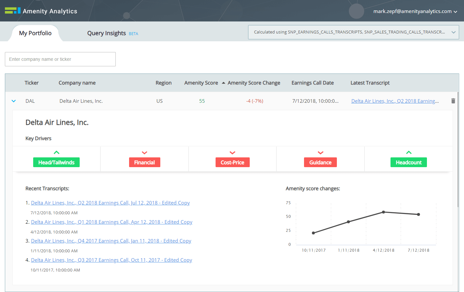
Task: Click the Amenity score changes chart heading
Action: [x=313, y=189]
